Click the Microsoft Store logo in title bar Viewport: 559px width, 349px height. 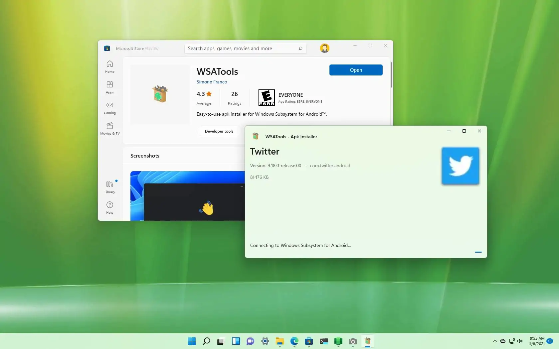coord(107,49)
